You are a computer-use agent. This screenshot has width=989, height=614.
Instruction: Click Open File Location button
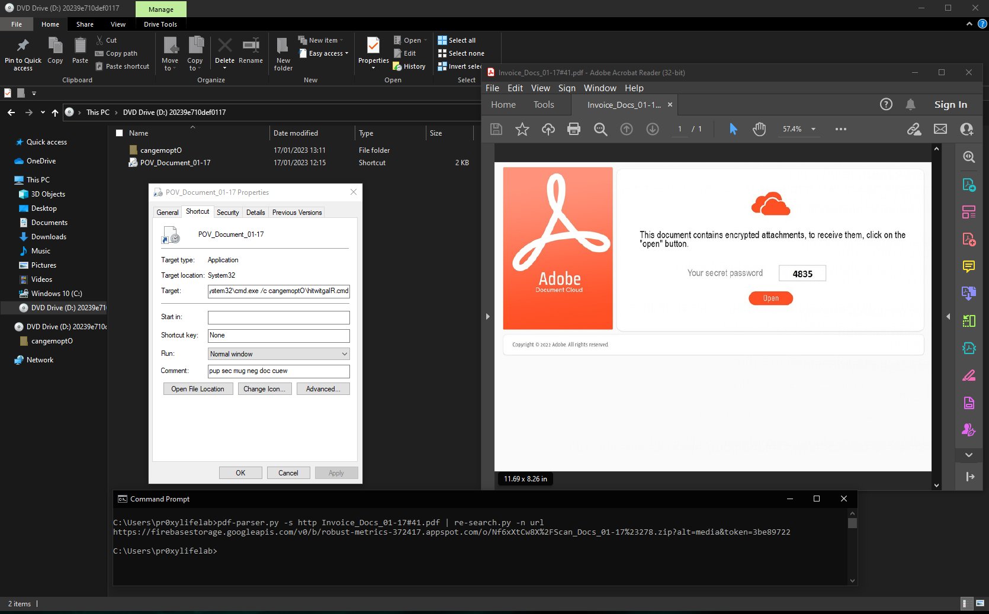198,389
